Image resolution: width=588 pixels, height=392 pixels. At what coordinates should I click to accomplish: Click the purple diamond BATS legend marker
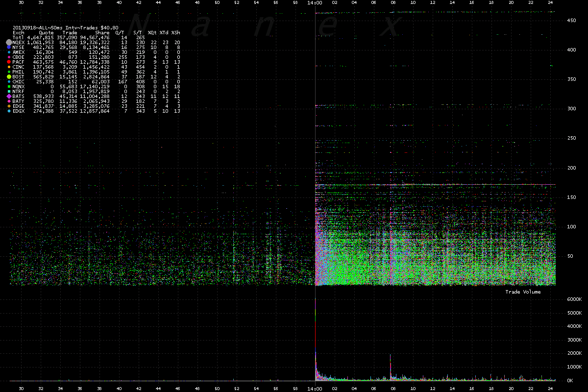[9, 96]
